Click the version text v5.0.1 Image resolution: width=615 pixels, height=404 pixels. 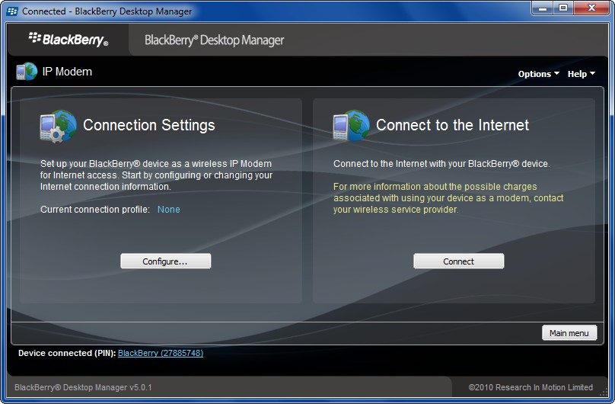point(140,387)
